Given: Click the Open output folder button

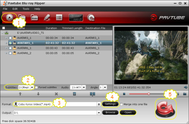Looking at the screenshot, I should (x=128, y=112).
